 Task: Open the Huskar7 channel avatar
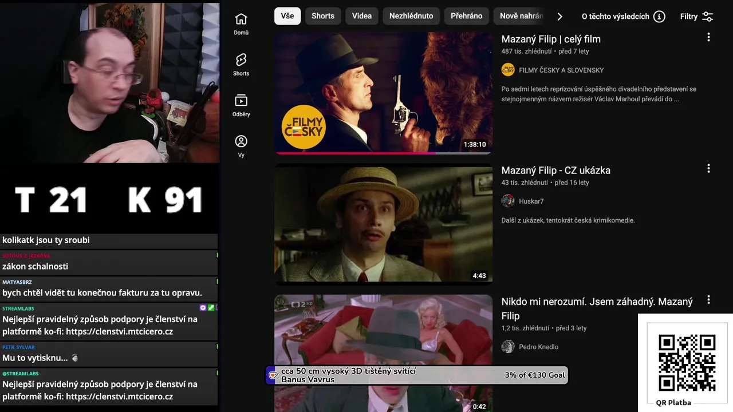pyautogui.click(x=508, y=201)
